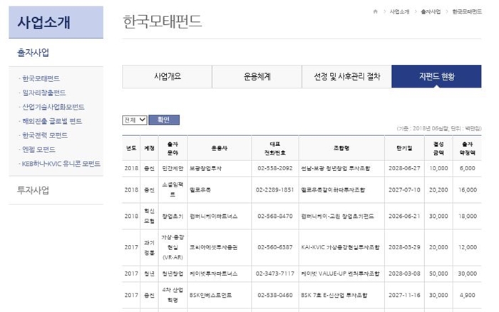Click the 만기일 column header

[x=404, y=148]
